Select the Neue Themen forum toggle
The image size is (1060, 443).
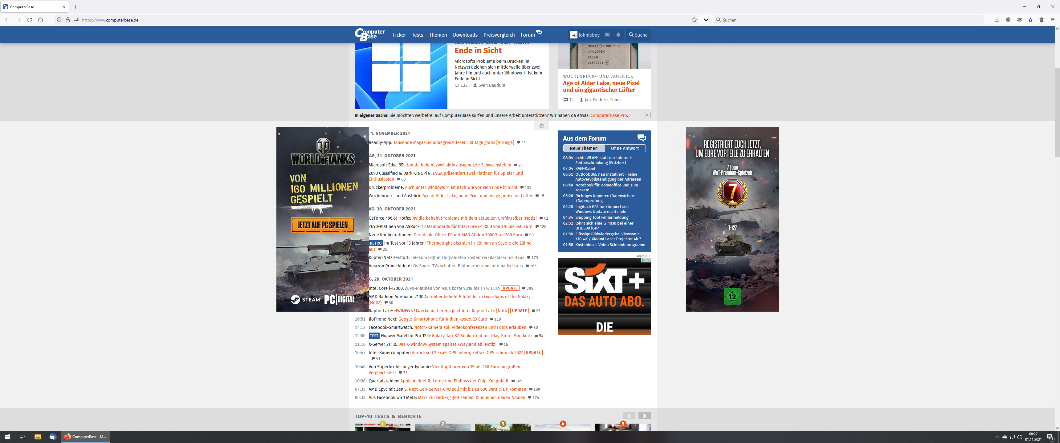[584, 148]
